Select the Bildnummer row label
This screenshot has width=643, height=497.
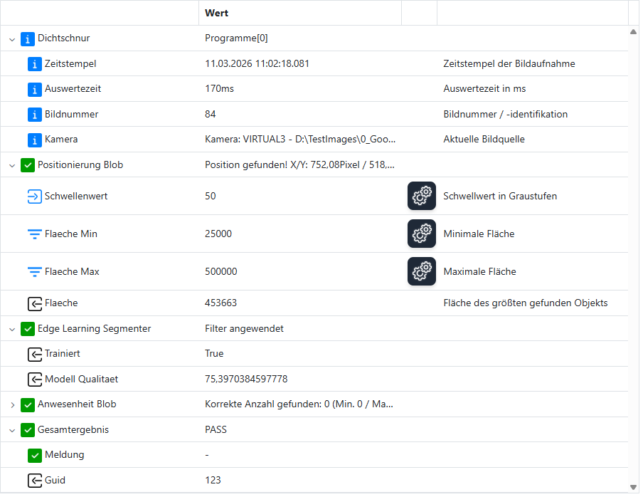pos(71,114)
